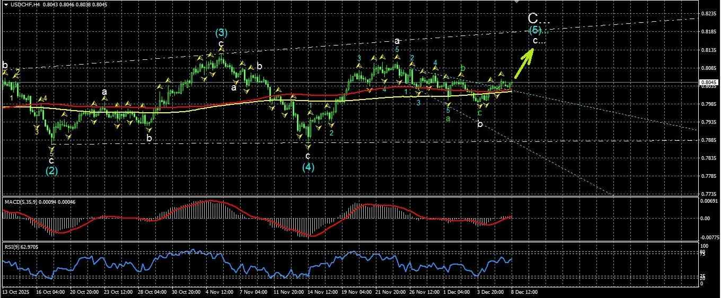This screenshot has height=298, width=721.
Task: Click the 0.7835 price scale level
Action: coord(709,158)
